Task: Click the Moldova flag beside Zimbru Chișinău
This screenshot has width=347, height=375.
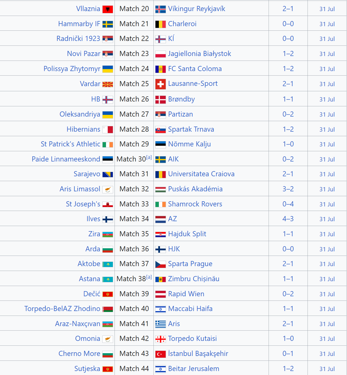Action: point(161,279)
